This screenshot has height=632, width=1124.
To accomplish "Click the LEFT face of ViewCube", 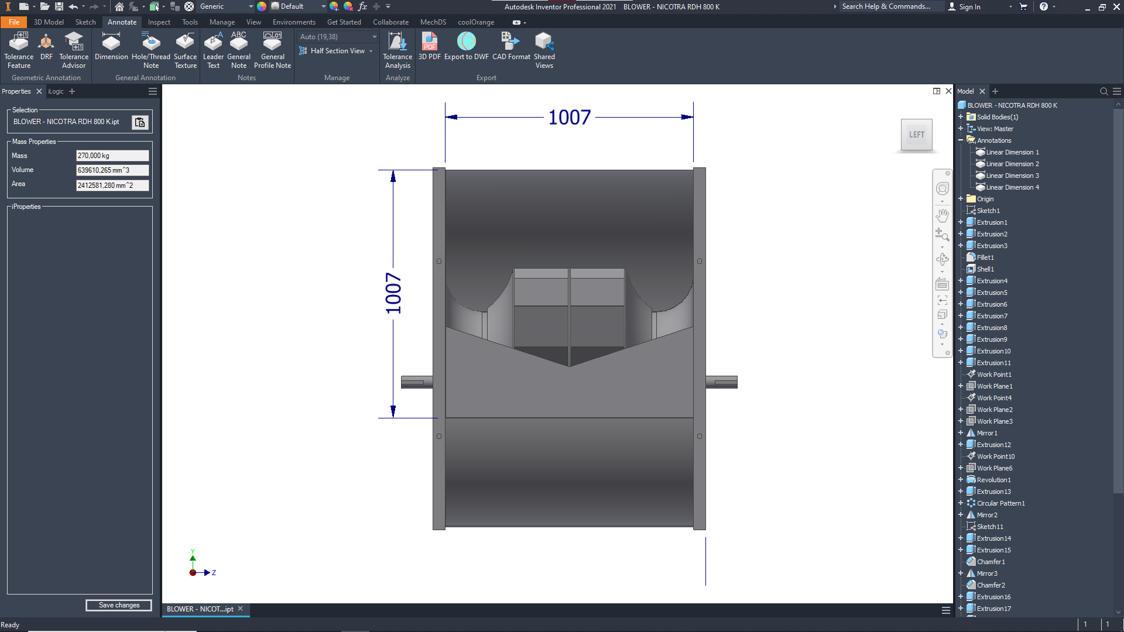I will 916,135.
